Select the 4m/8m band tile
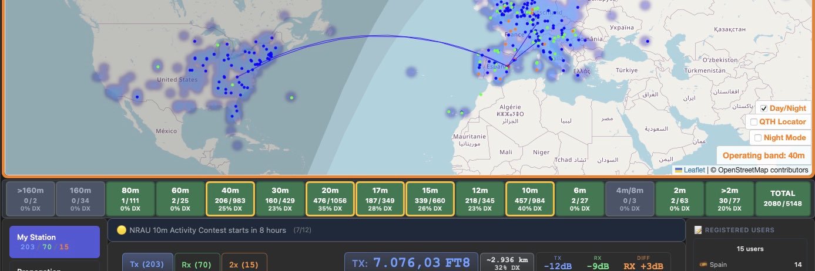 click(629, 199)
